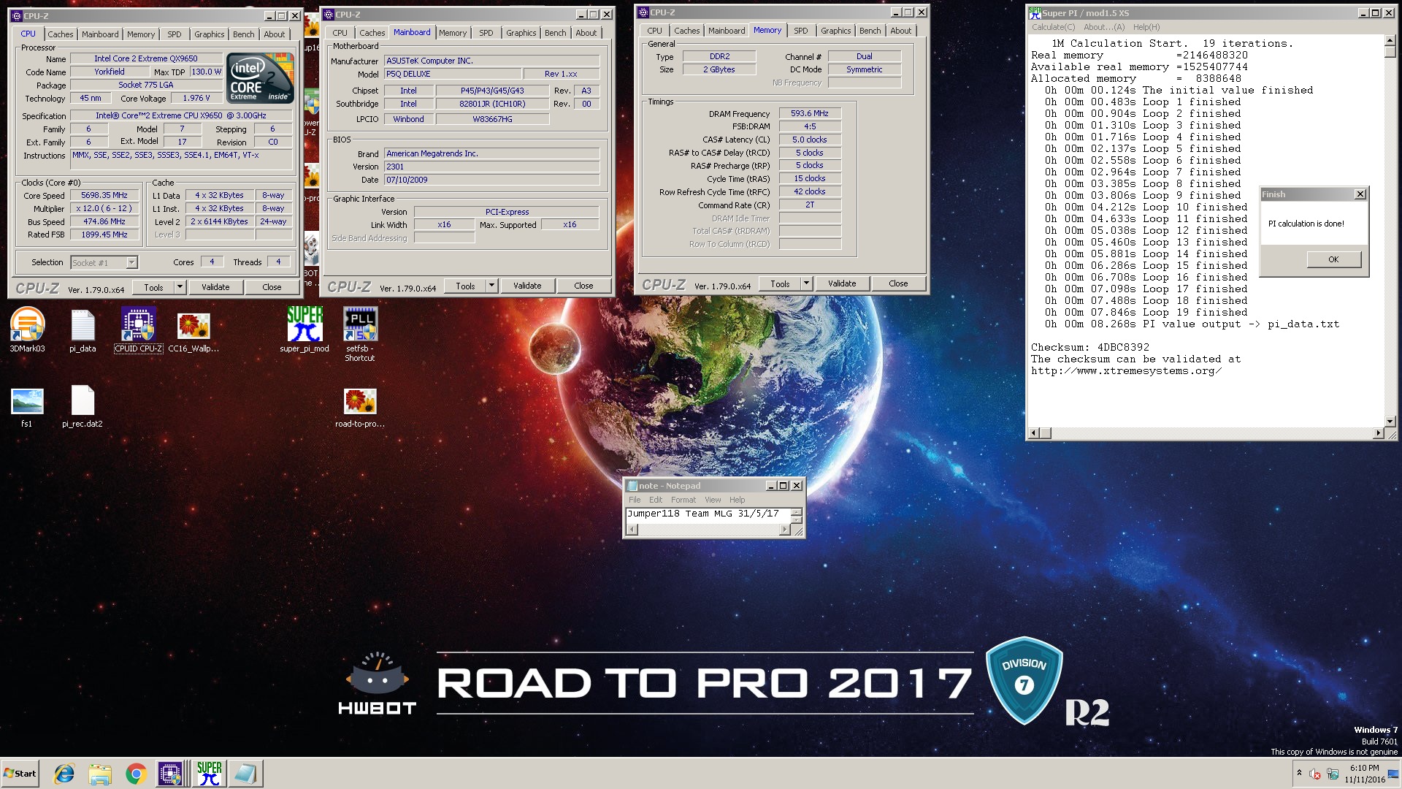This screenshot has height=789, width=1402.
Task: Click Super PI horizontal scrollbar left arrow
Action: (x=1033, y=433)
